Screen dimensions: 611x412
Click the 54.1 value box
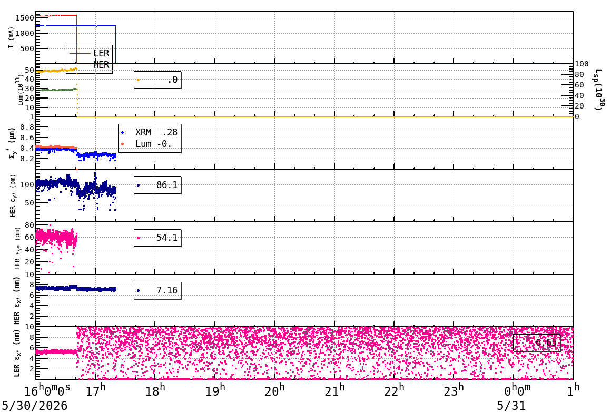[x=157, y=238]
